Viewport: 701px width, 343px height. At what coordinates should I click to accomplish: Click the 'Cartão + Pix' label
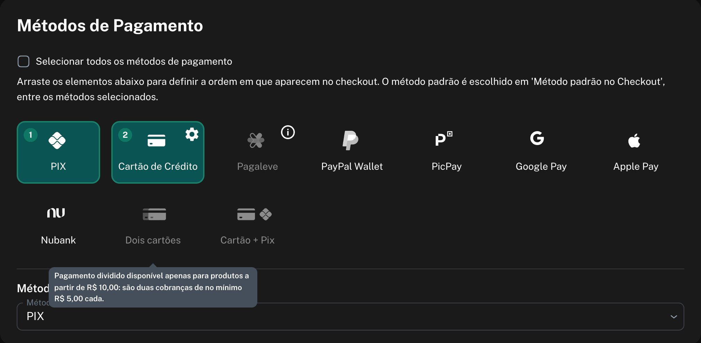tap(248, 240)
